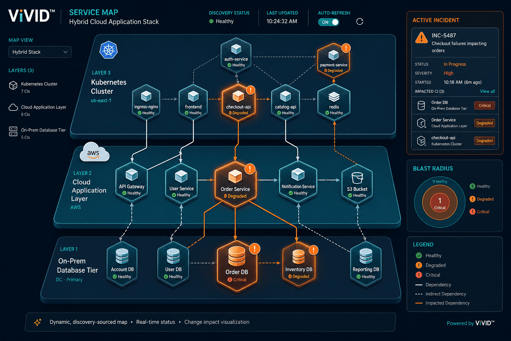Viewport: 511px width, 341px height.
Task: Click Impacted Dependency in legend
Action: point(442,303)
